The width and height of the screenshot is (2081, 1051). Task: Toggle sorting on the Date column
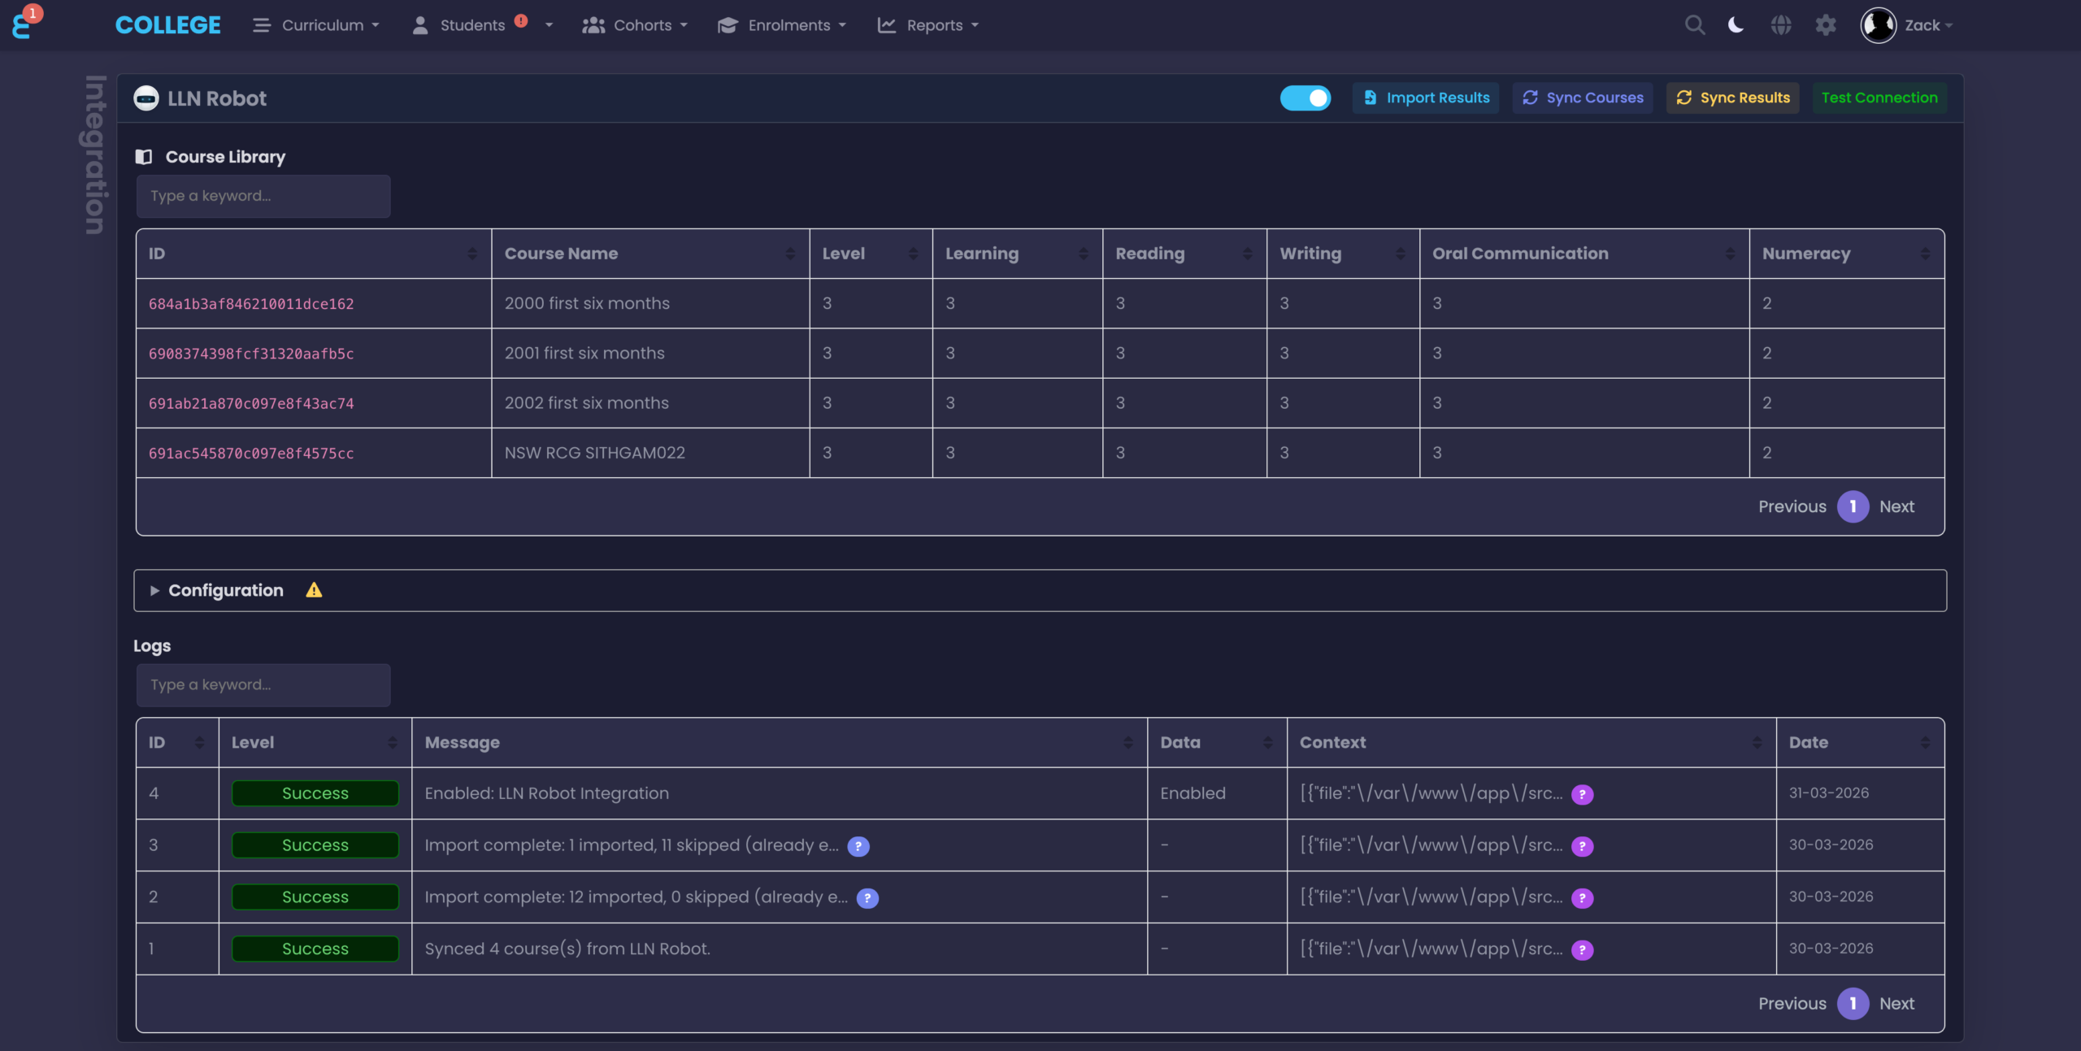click(x=1925, y=742)
